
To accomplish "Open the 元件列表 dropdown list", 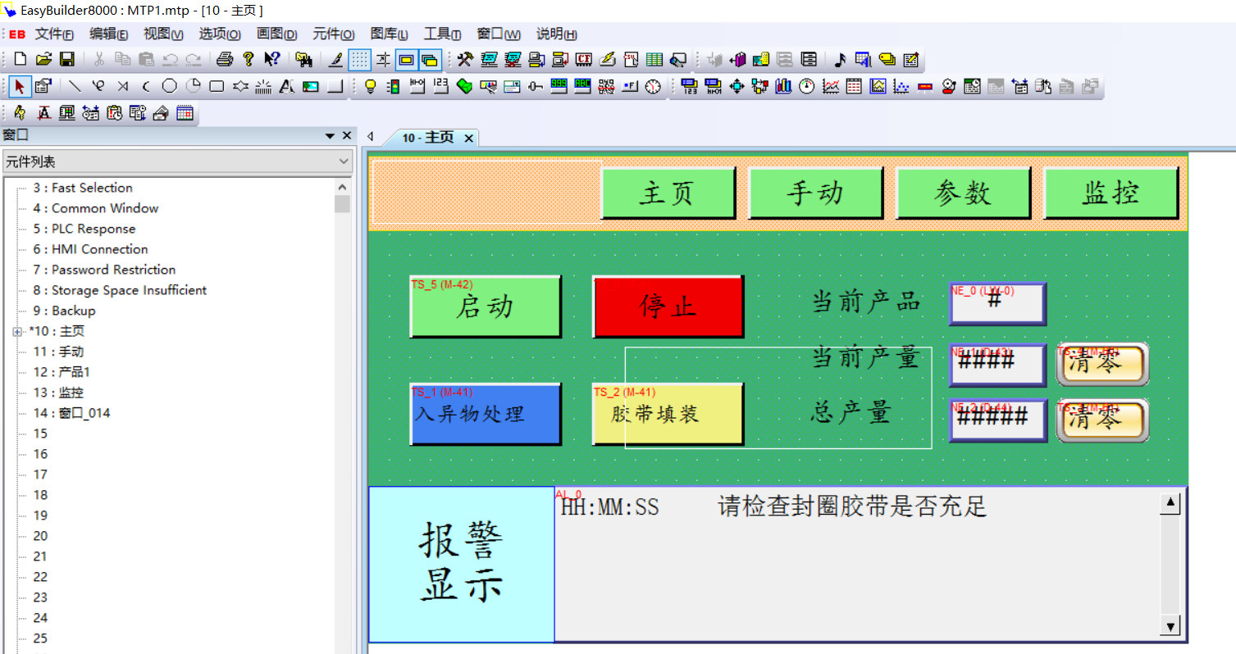I will pos(344,161).
